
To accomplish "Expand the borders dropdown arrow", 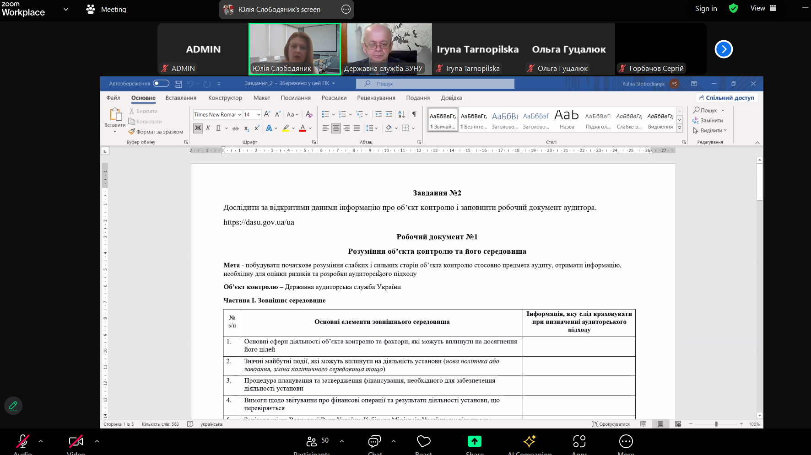I will click(x=413, y=128).
